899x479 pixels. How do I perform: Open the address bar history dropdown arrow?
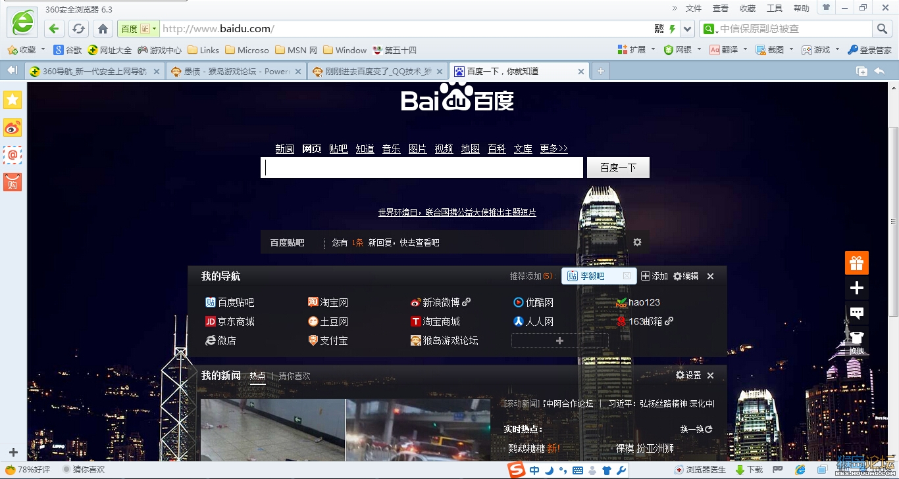click(x=688, y=29)
